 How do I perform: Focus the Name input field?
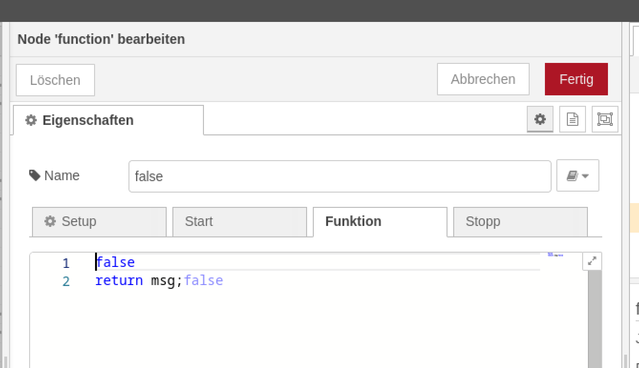340,176
